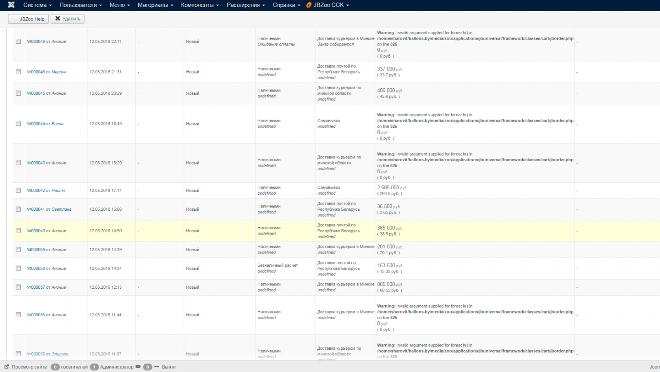The height and width of the screenshot is (372, 660).
Task: Click the envelope messages icon in status bar
Action: coord(138,367)
